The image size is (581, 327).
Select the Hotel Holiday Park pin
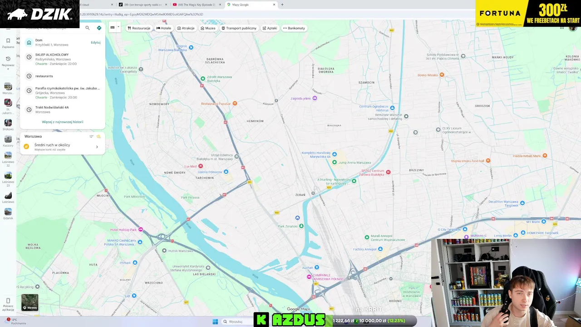(x=141, y=230)
